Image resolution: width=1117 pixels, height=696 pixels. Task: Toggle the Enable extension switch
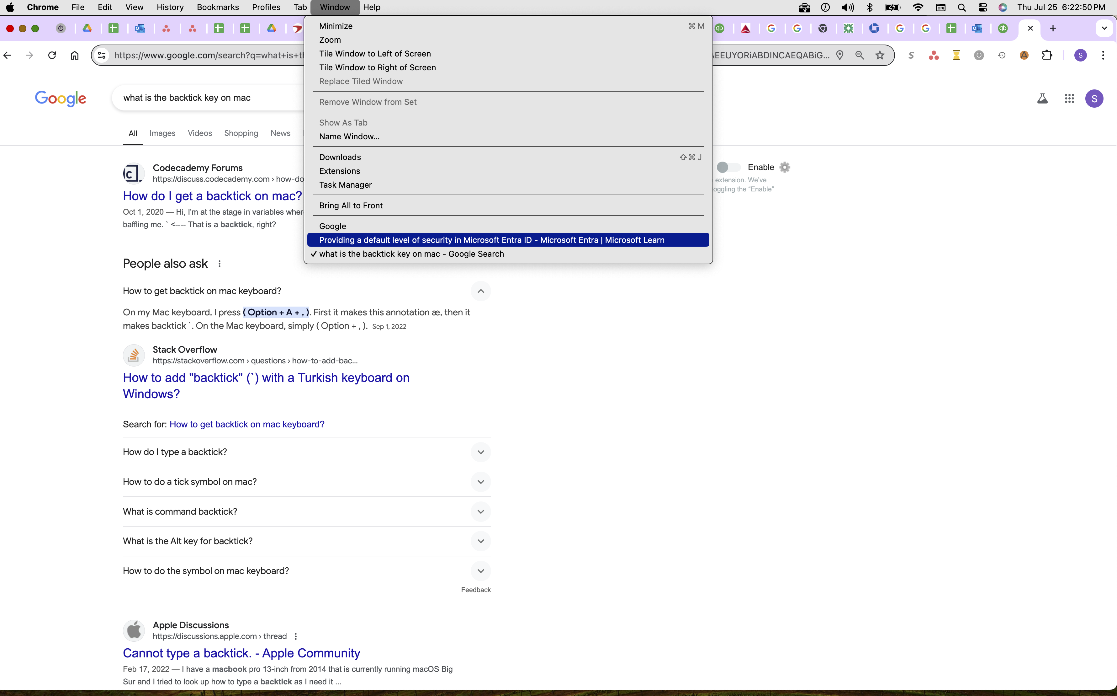point(728,167)
